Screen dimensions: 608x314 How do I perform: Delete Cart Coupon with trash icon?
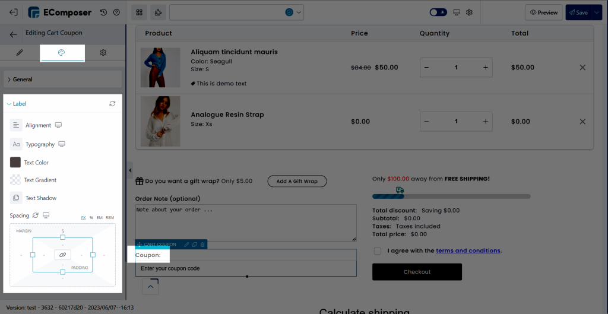202,244
